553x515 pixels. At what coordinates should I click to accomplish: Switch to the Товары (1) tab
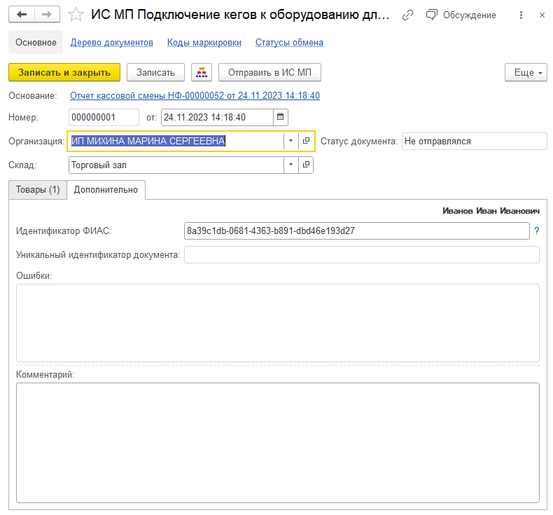coord(38,189)
